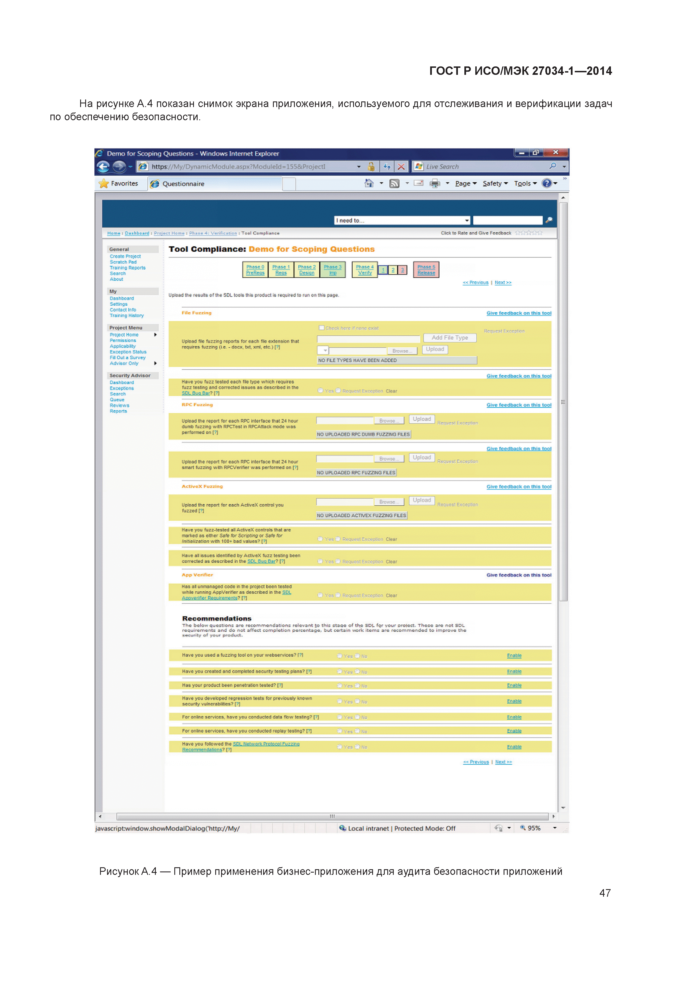Click Enable for replay testing question
695x983 pixels.
[x=514, y=731]
